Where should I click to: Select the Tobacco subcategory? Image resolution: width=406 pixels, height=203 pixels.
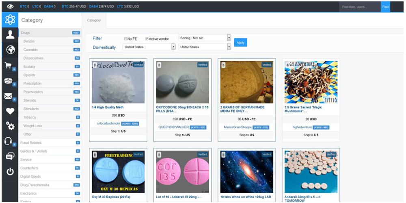tap(50, 118)
